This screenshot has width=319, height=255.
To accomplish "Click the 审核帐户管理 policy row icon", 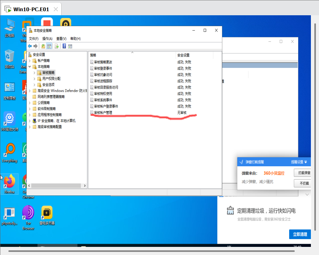I will tap(92, 113).
